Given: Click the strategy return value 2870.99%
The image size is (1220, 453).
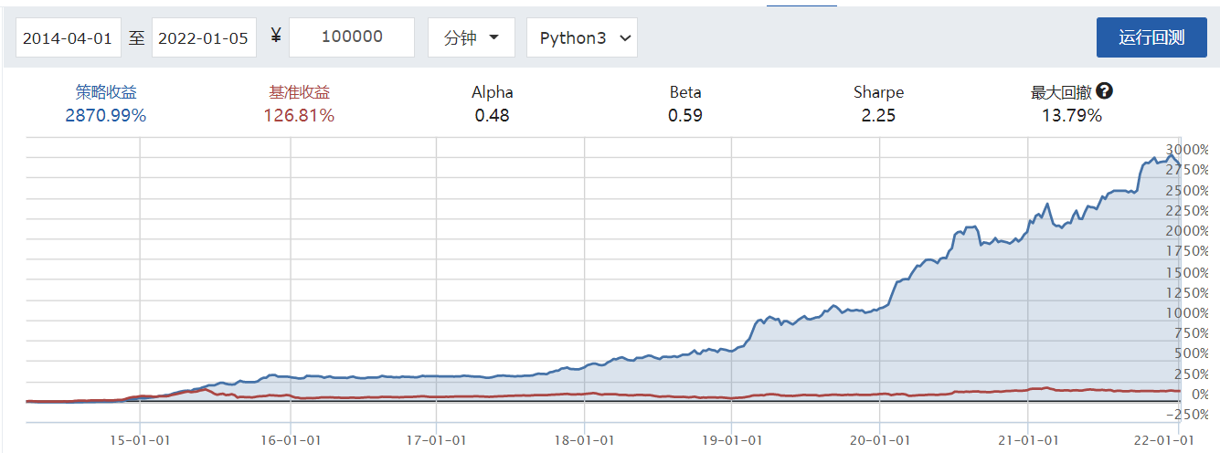Looking at the screenshot, I should 106,115.
